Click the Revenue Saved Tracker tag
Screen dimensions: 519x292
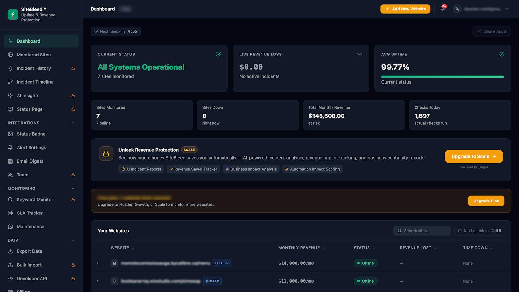193,169
